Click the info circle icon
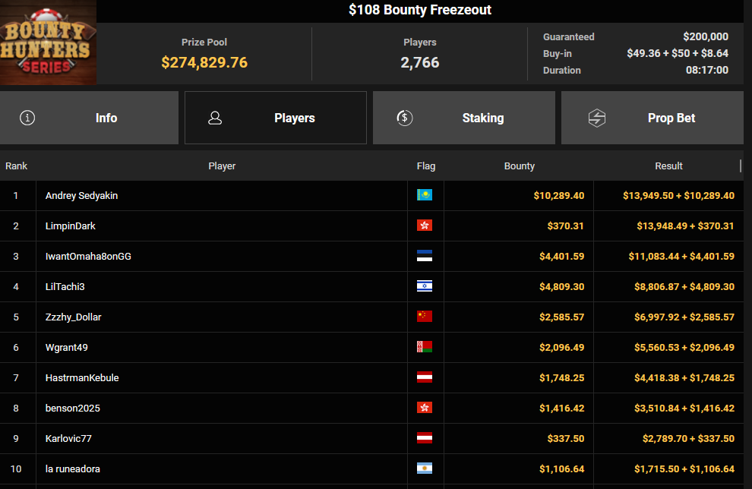The height and width of the screenshot is (489, 752). (x=27, y=118)
